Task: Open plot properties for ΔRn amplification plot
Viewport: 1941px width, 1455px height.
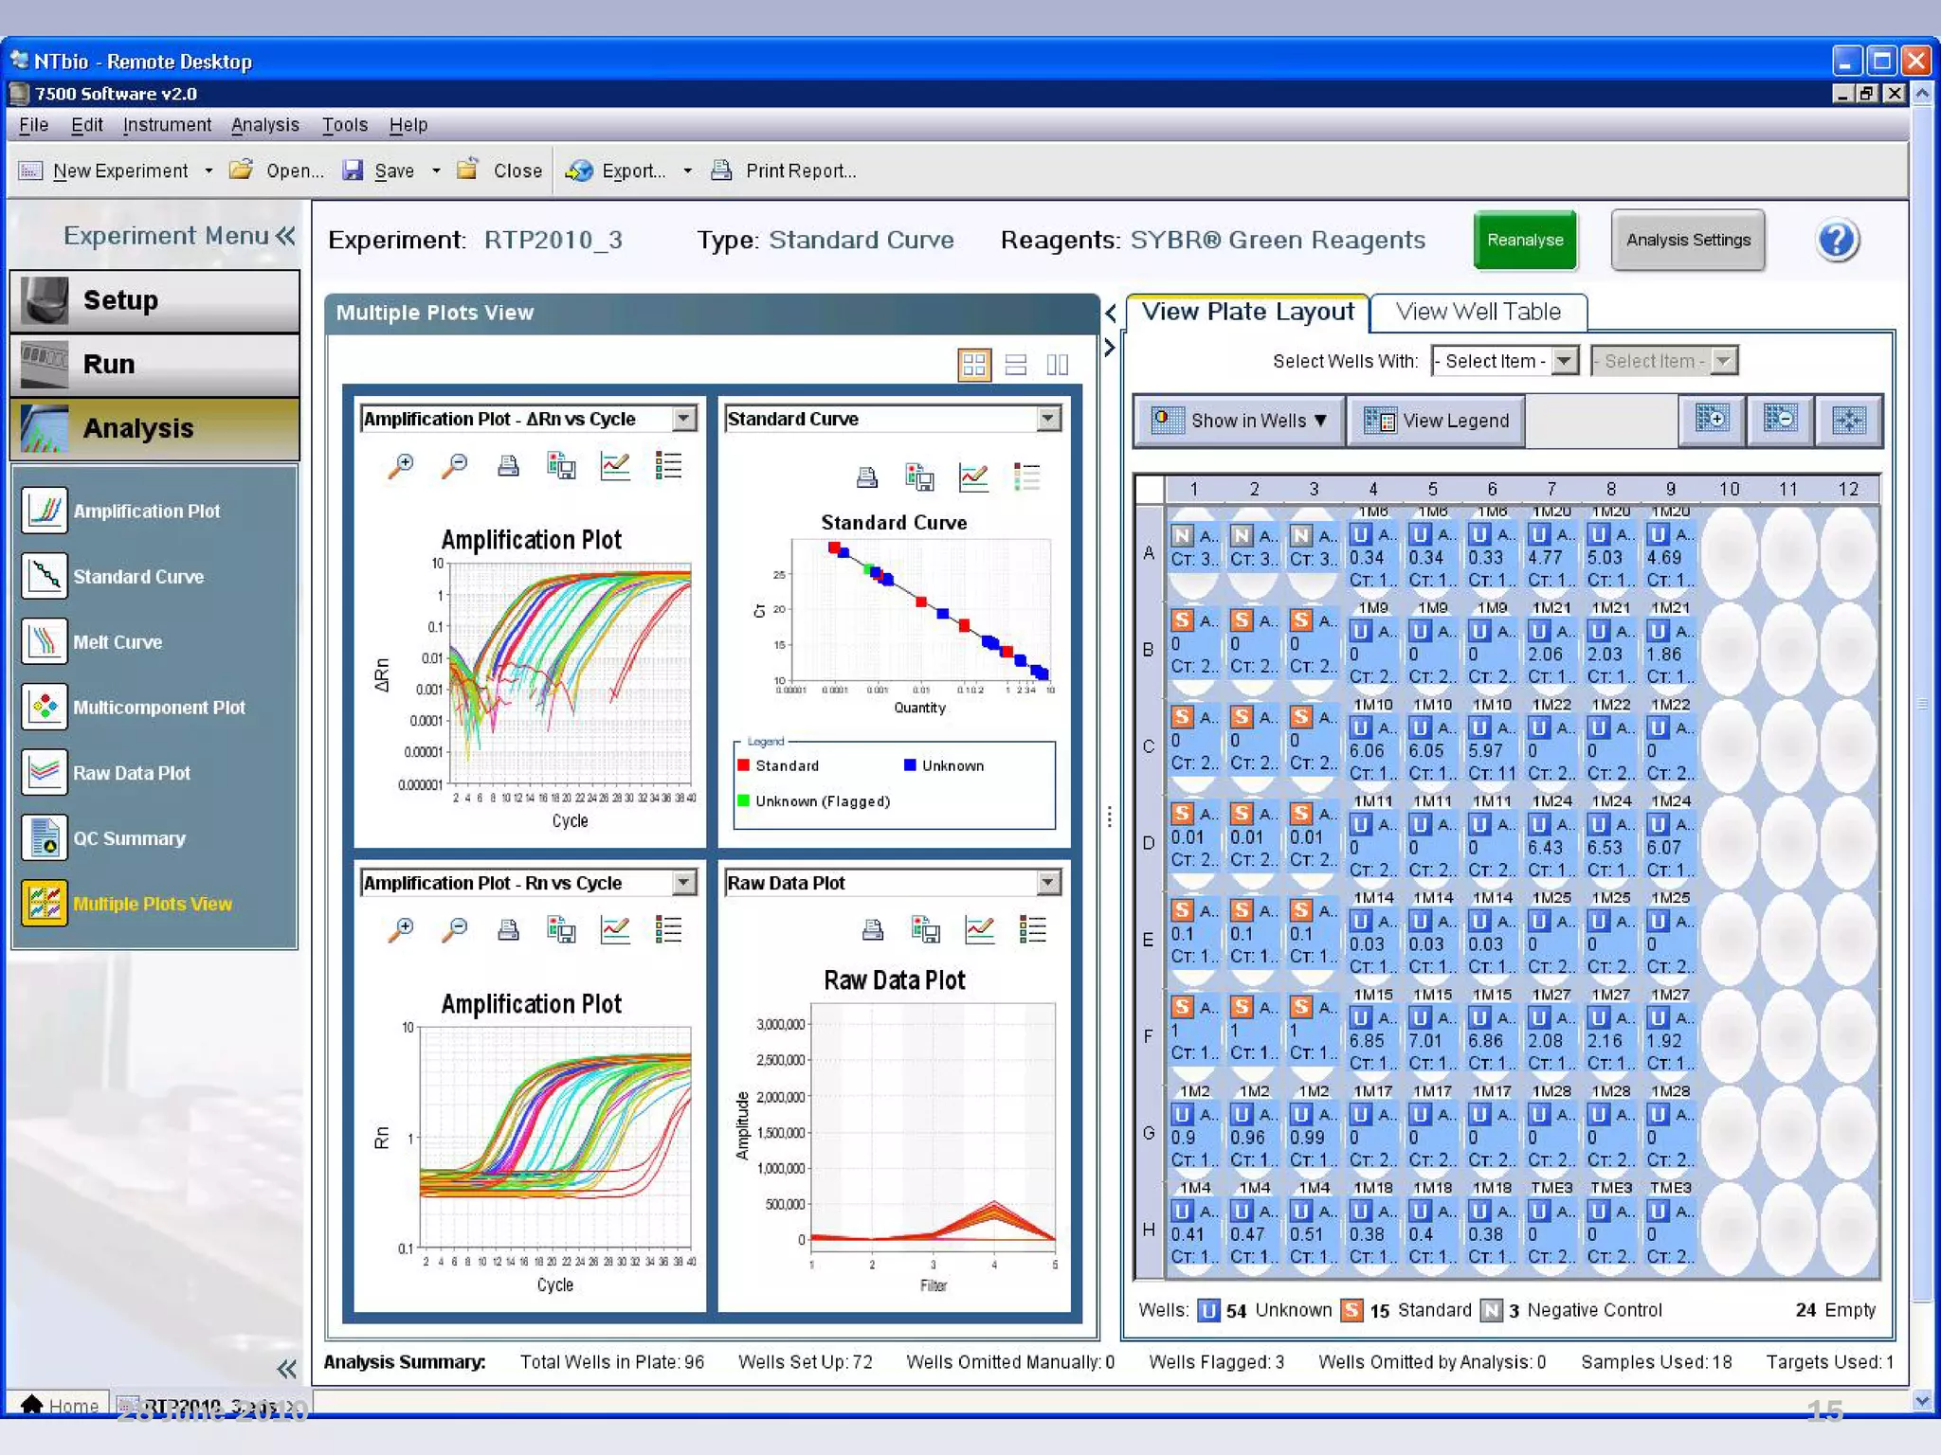Action: point(615,465)
